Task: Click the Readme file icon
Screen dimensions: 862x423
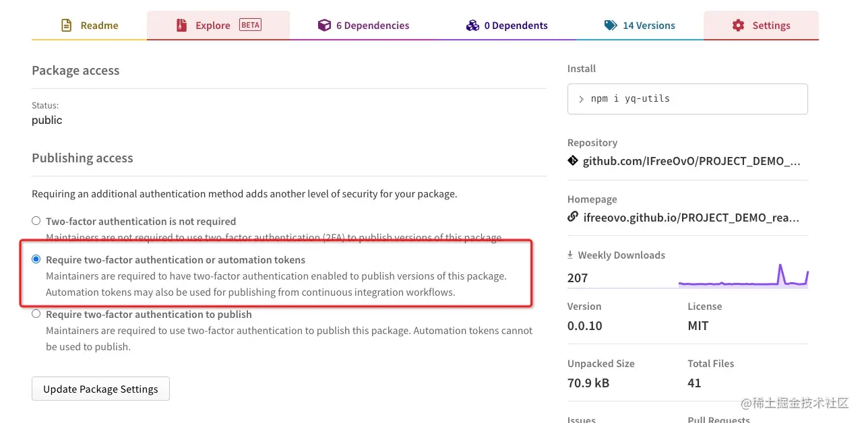Action: (66, 26)
